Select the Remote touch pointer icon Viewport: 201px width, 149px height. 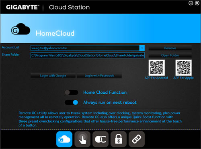point(82,139)
